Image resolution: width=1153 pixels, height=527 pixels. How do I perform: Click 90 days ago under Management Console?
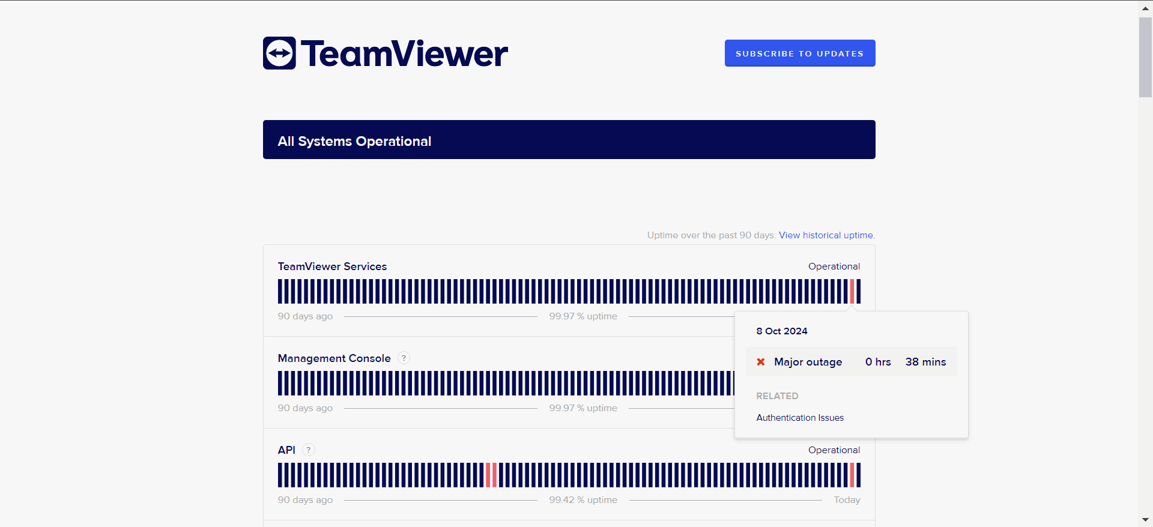[305, 408]
